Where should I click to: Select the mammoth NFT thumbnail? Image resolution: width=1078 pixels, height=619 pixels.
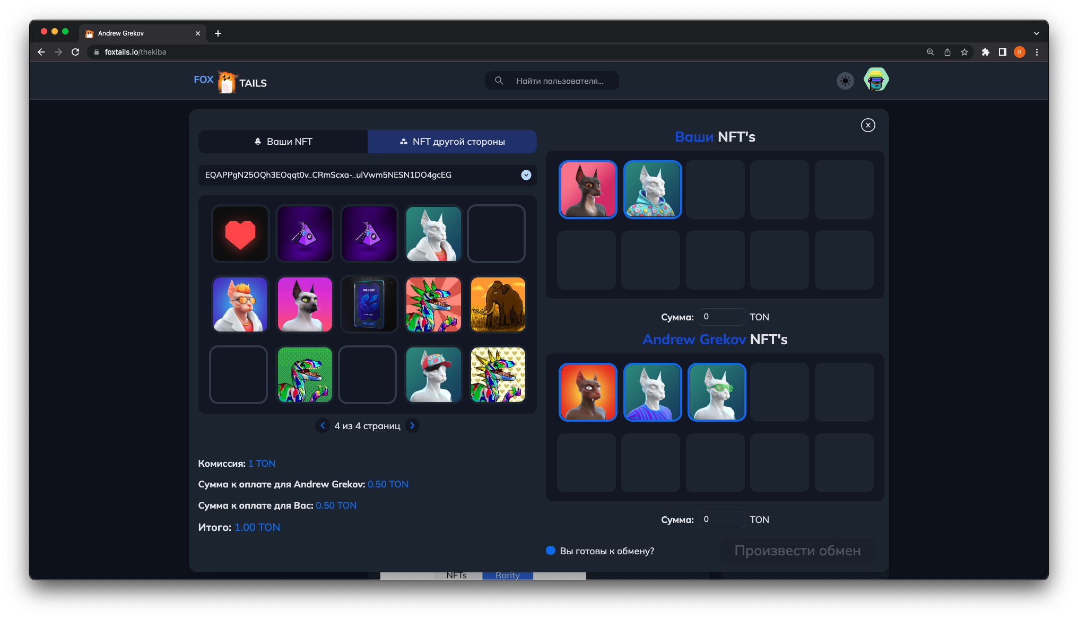click(498, 304)
